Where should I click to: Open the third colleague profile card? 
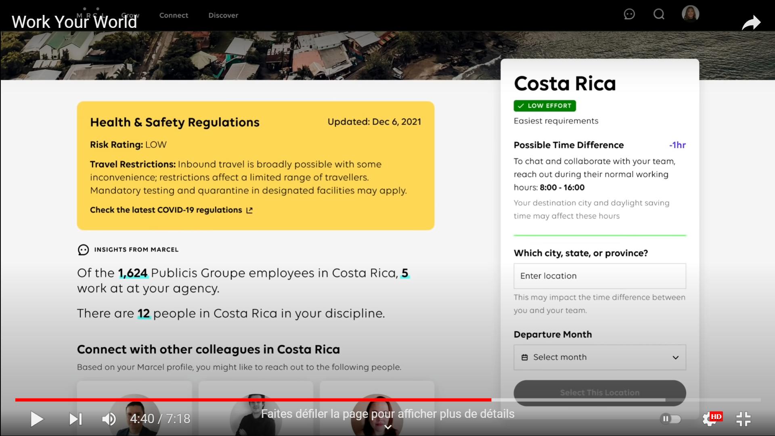point(377,408)
